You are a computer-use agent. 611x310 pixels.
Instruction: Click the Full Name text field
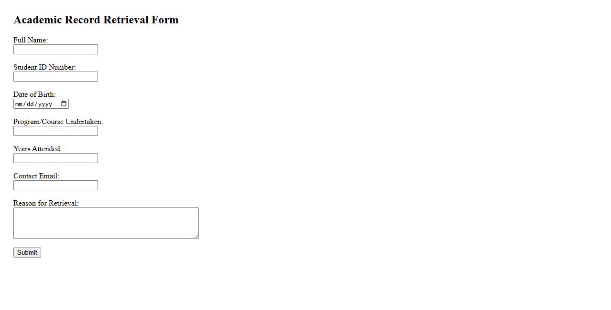coord(55,50)
